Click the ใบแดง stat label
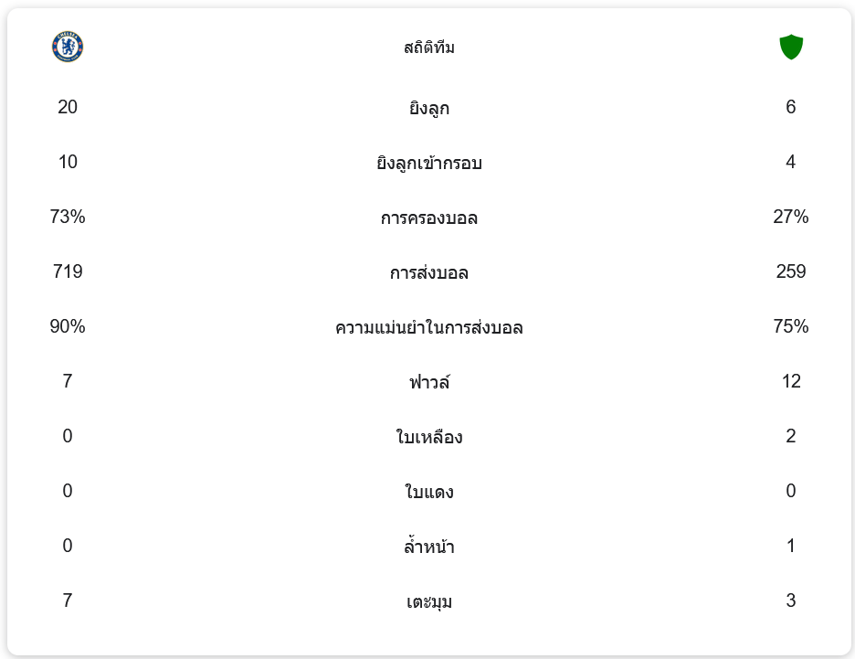This screenshot has height=659, width=855. [x=428, y=492]
